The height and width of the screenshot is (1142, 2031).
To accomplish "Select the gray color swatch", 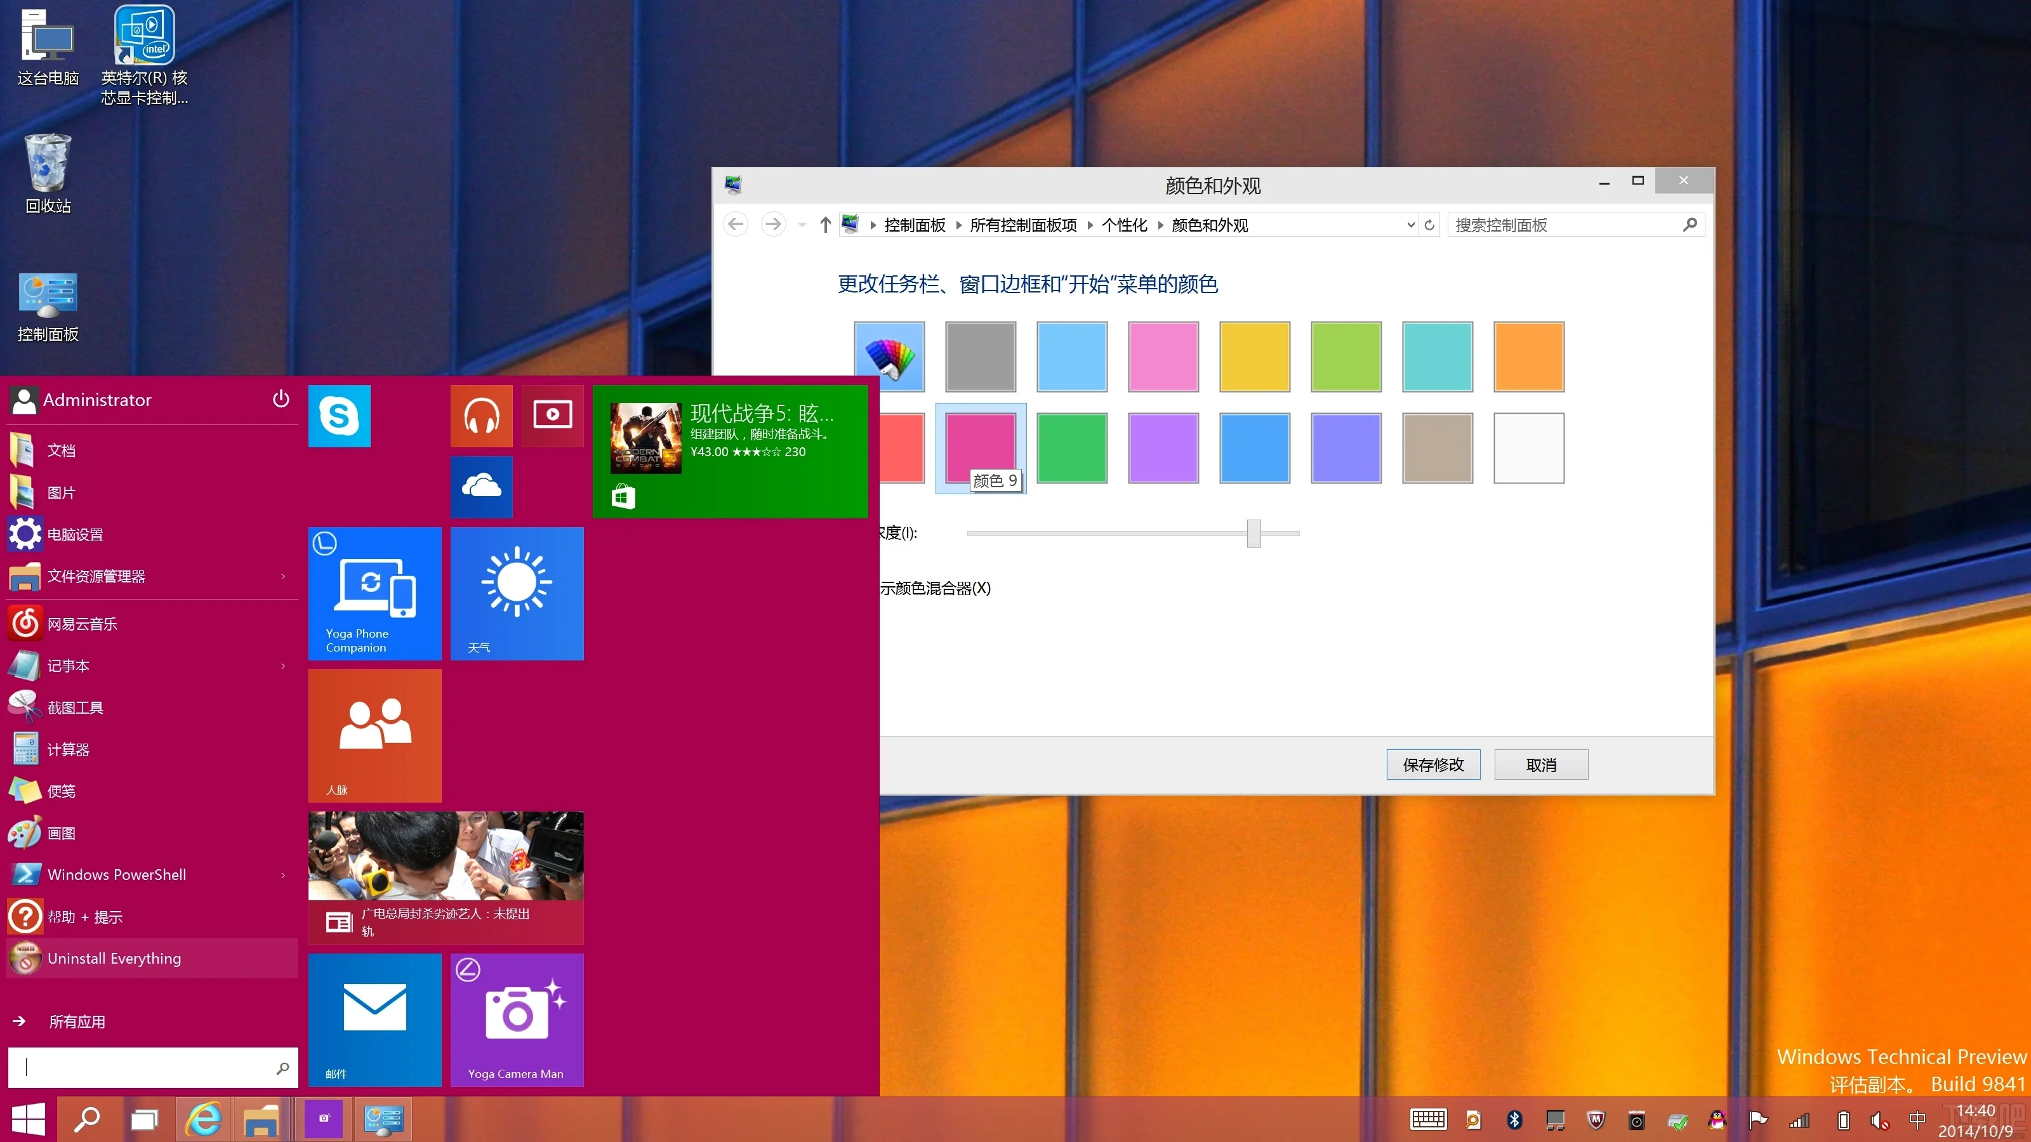I will pyautogui.click(x=981, y=356).
